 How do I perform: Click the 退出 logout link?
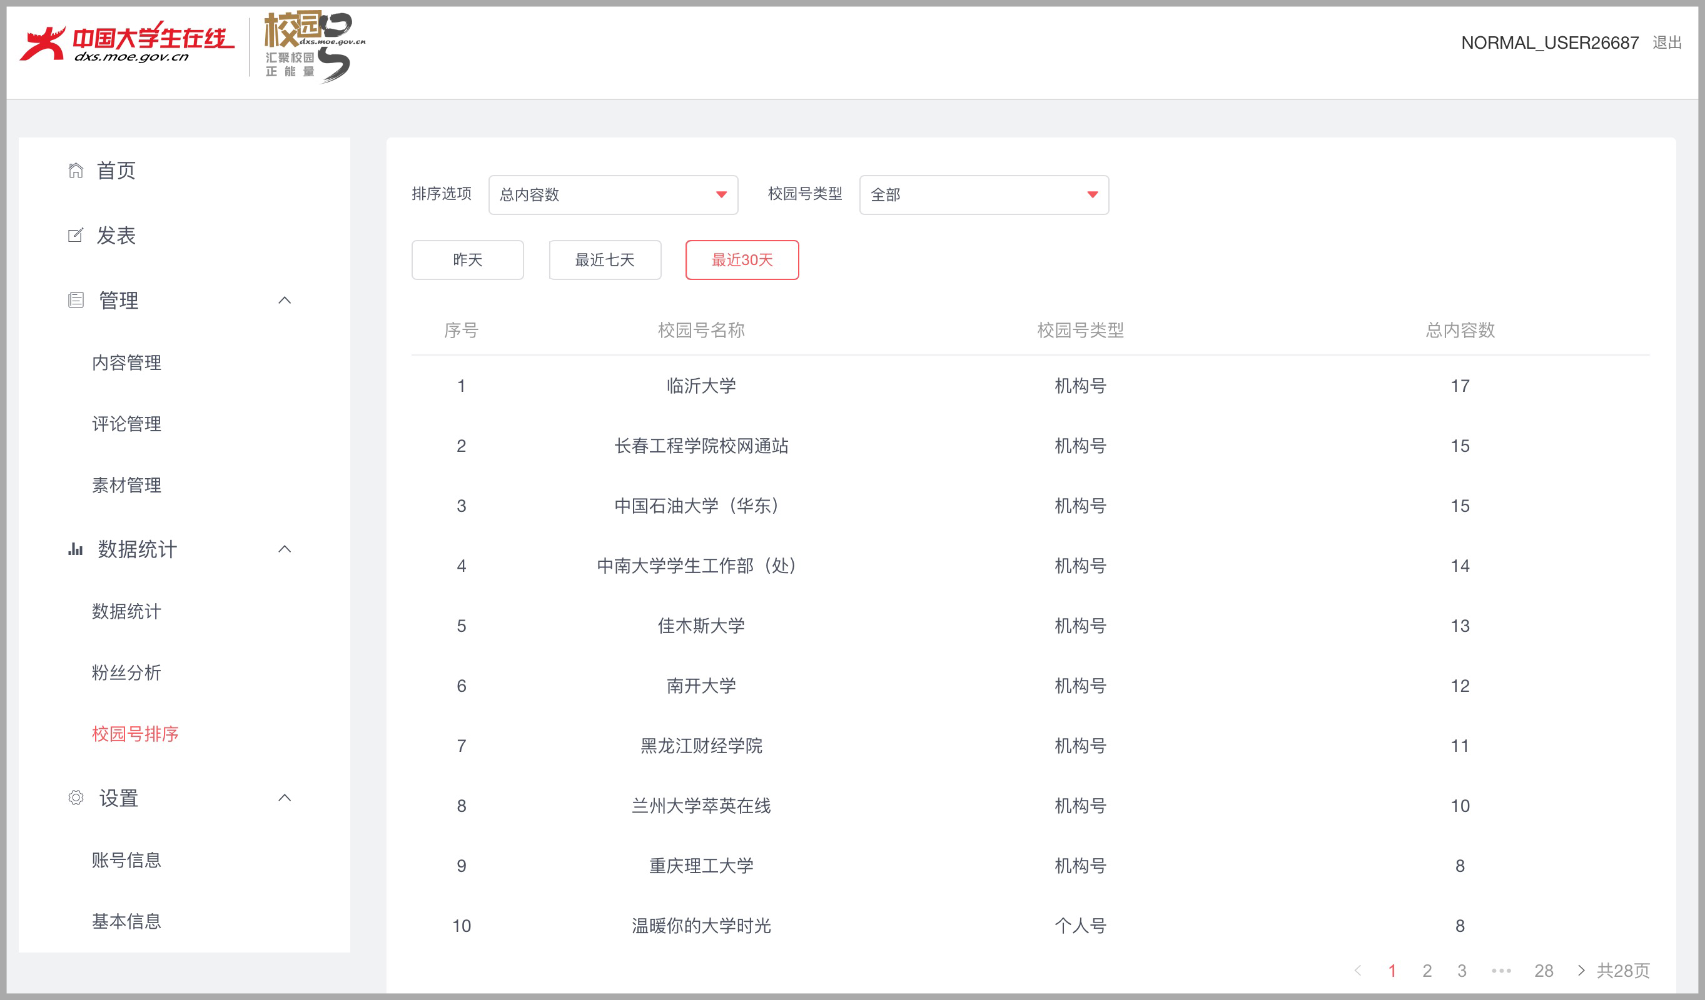[1667, 42]
